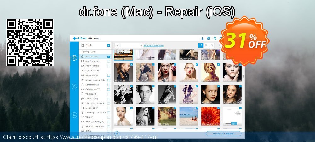Screen dimensions: 315x142
Task: Select the top-row highlighted screenshot thumbnail
Action: (123, 55)
